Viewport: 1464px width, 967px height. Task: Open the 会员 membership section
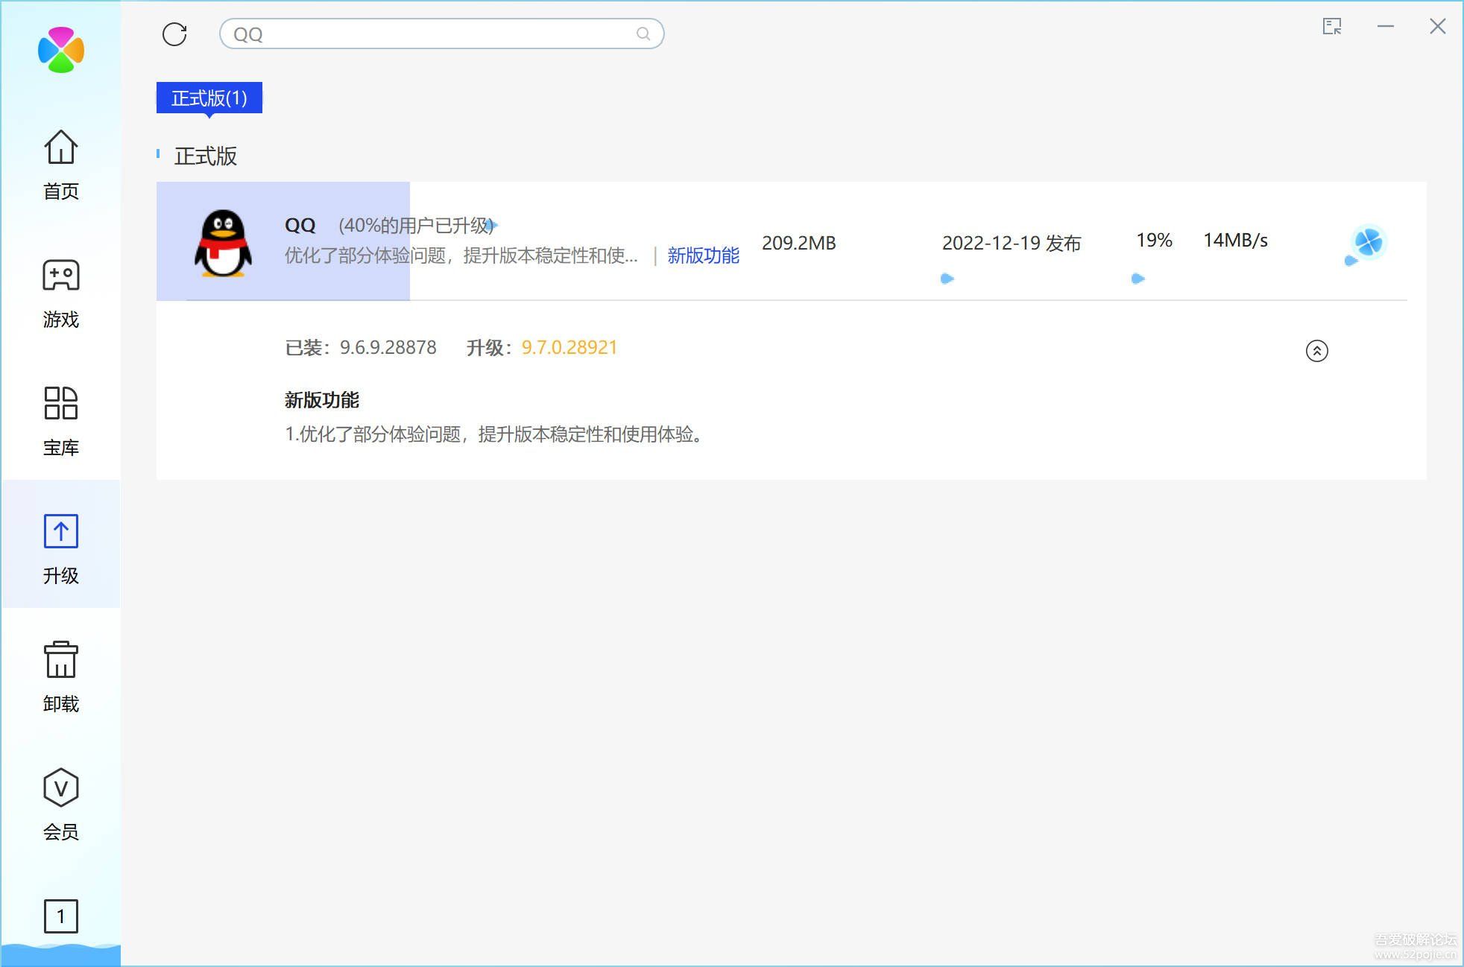61,806
